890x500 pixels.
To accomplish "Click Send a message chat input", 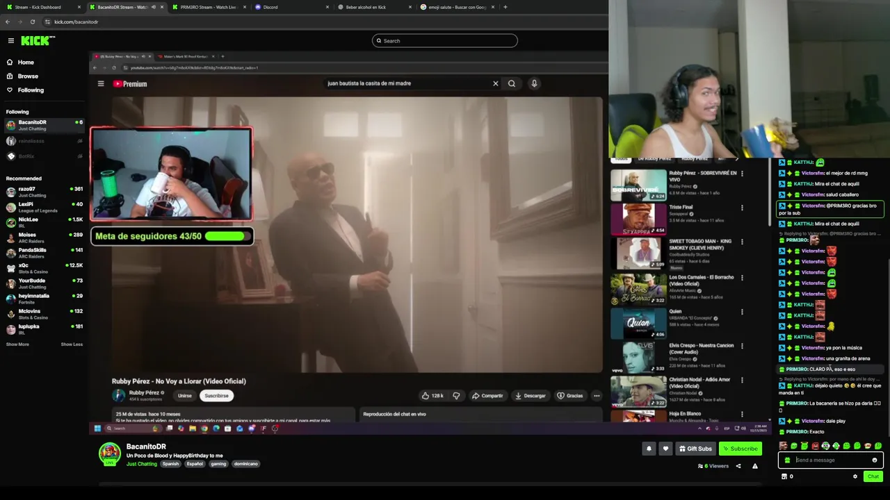I will [x=832, y=460].
